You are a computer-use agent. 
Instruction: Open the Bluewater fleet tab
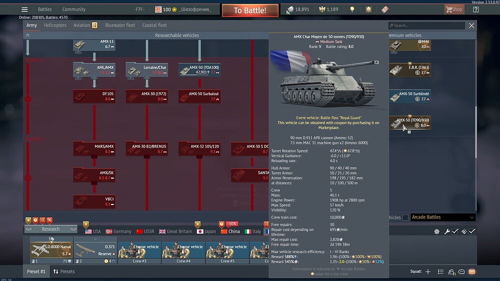[x=120, y=25]
